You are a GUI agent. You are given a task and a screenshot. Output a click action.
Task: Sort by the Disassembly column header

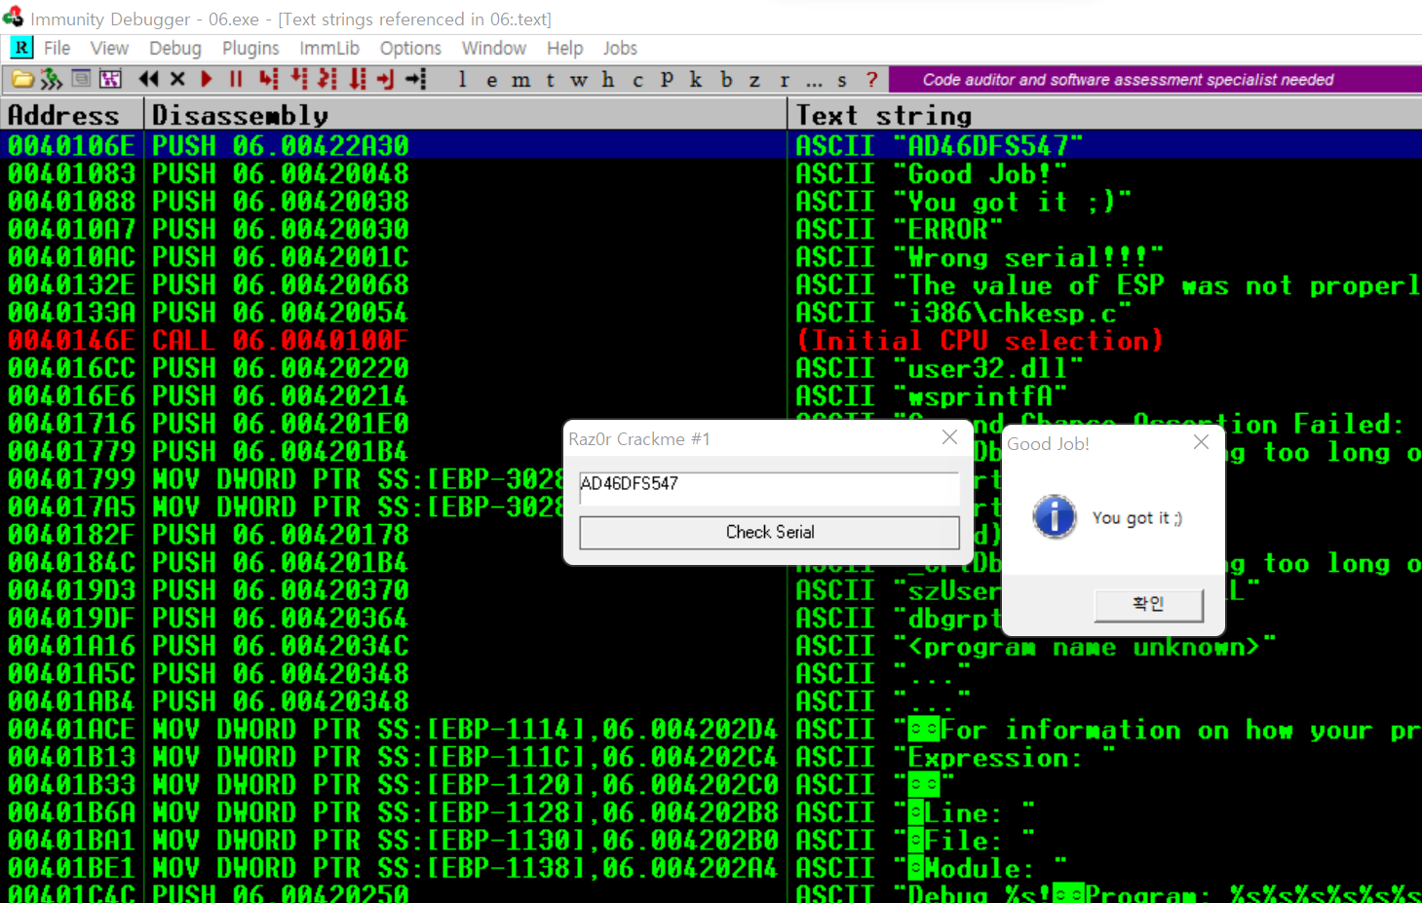click(x=466, y=115)
